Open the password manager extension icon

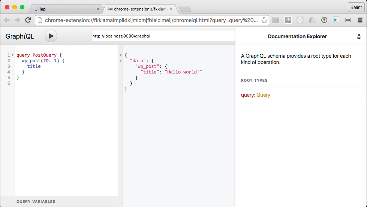(x=324, y=20)
